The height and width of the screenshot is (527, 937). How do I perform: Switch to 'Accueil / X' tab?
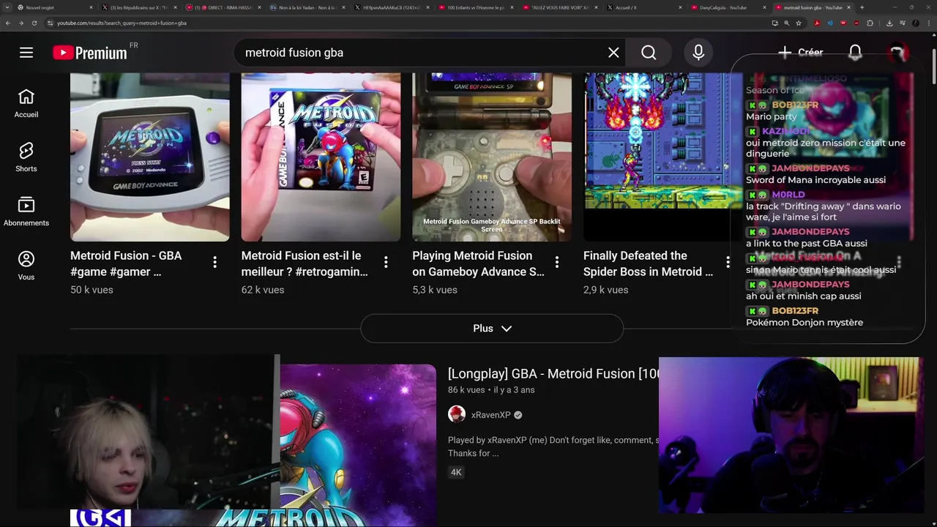coord(643,7)
